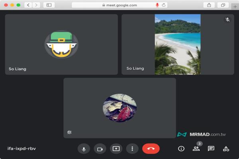Click the participant count badge 3

200,143
